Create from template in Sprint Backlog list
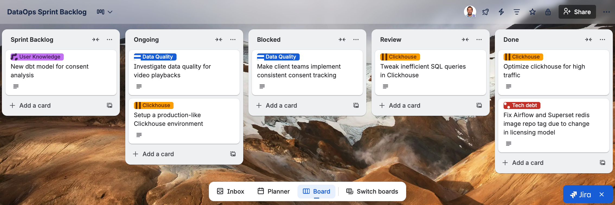Image resolution: width=615 pixels, height=205 pixels. (110, 105)
